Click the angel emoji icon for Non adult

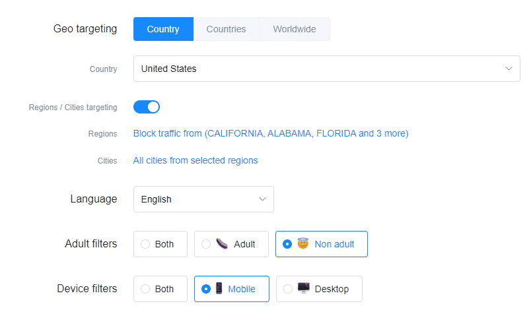302,243
